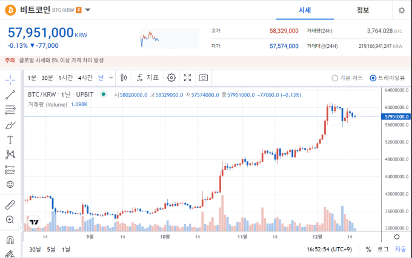412x258 pixels.
Task: Click the TradingView logo on chart
Action: point(34,222)
